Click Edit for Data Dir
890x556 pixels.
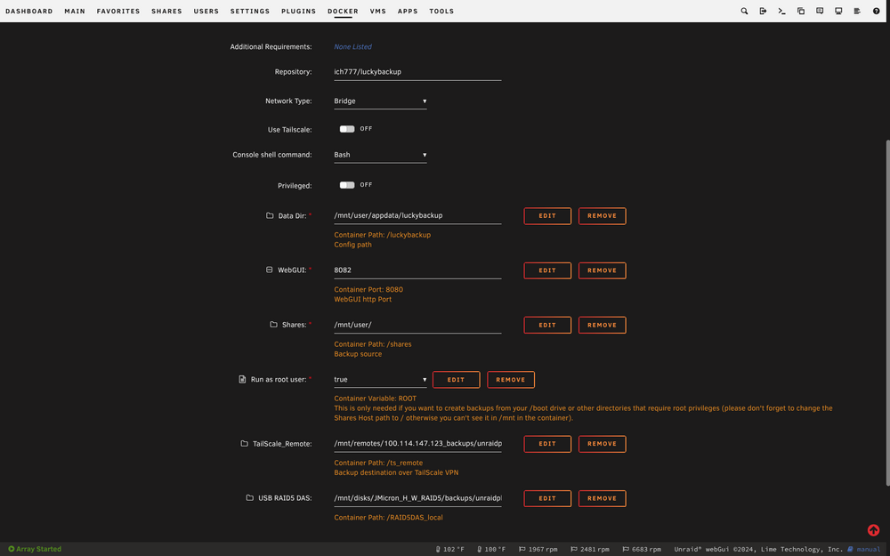[x=547, y=215]
